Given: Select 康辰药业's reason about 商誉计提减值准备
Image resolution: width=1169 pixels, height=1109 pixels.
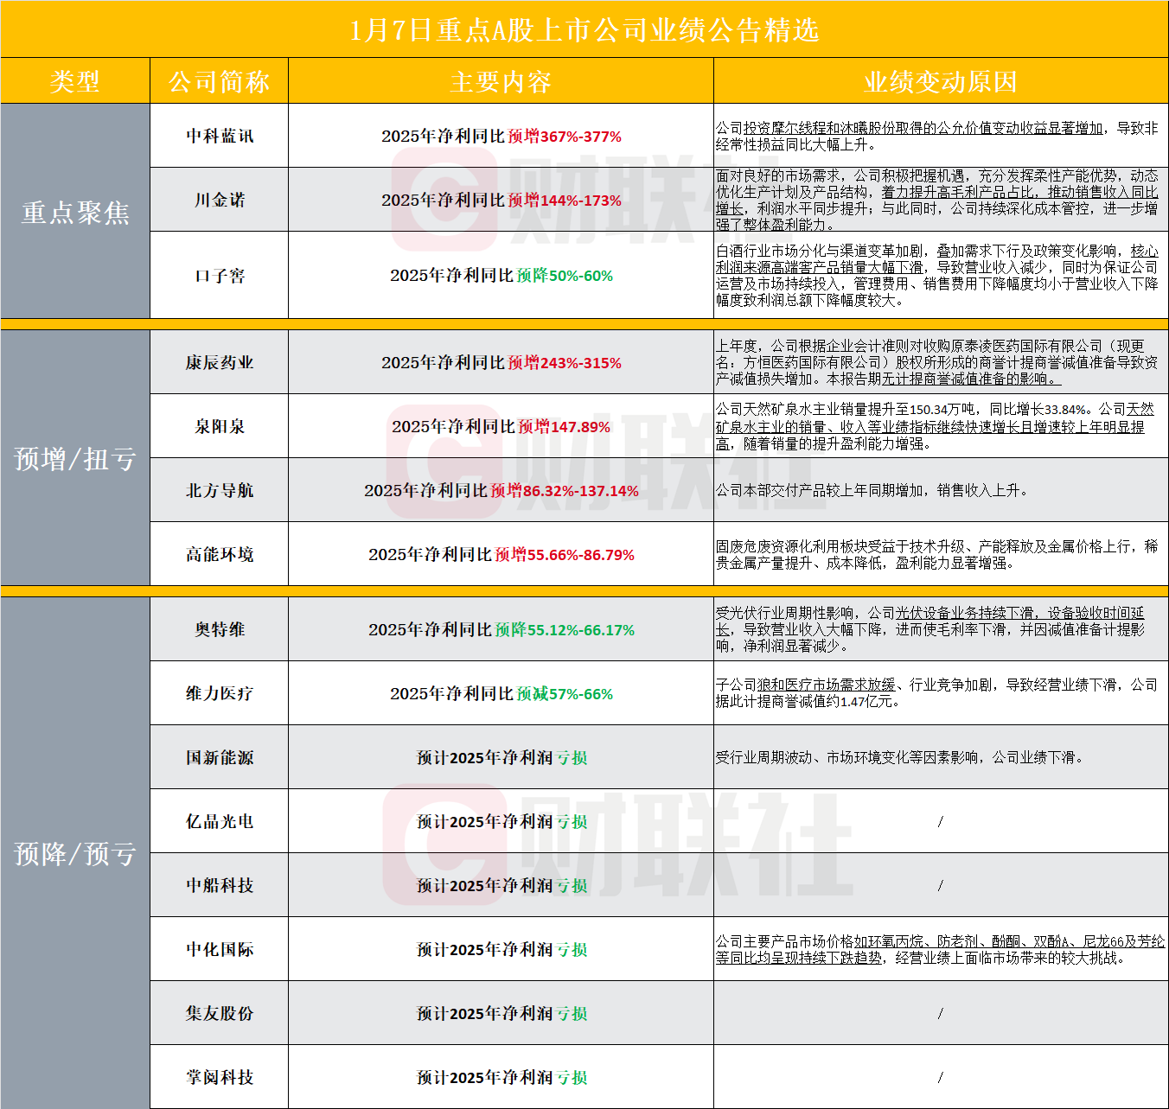Looking at the screenshot, I should tap(937, 362).
